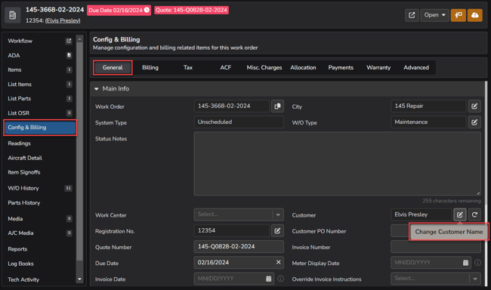Click the edit Registration No. icon

tap(277, 231)
